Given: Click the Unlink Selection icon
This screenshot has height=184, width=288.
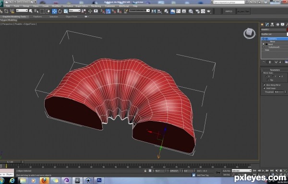Looking at the screenshot, I should [x=6, y=11].
